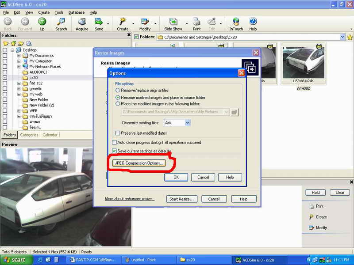Viewport: 354px width, 265px height.
Task: Select the cx20 folder in tree
Action: (x=34, y=78)
